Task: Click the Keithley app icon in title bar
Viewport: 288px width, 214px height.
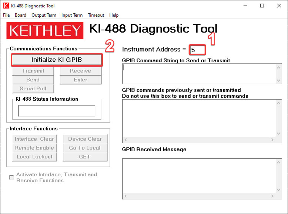Action: (6, 6)
